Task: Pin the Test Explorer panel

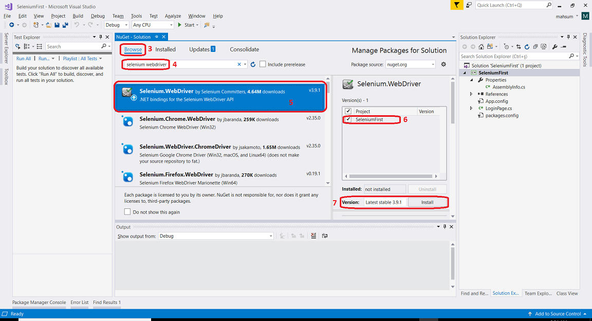Action: (100, 37)
